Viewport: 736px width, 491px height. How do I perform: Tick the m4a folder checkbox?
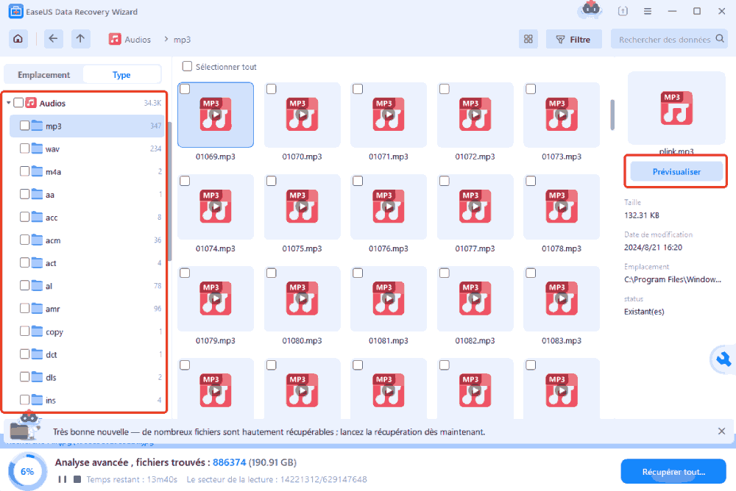click(25, 171)
